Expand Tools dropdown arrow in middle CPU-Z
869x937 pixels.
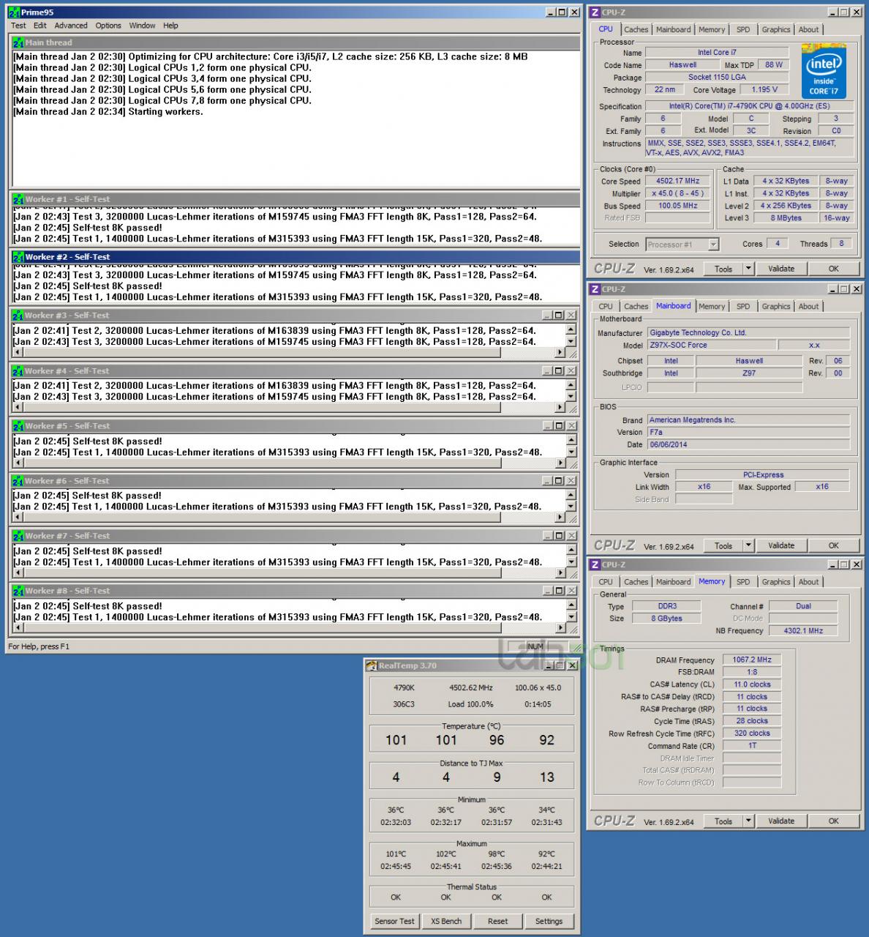(748, 545)
